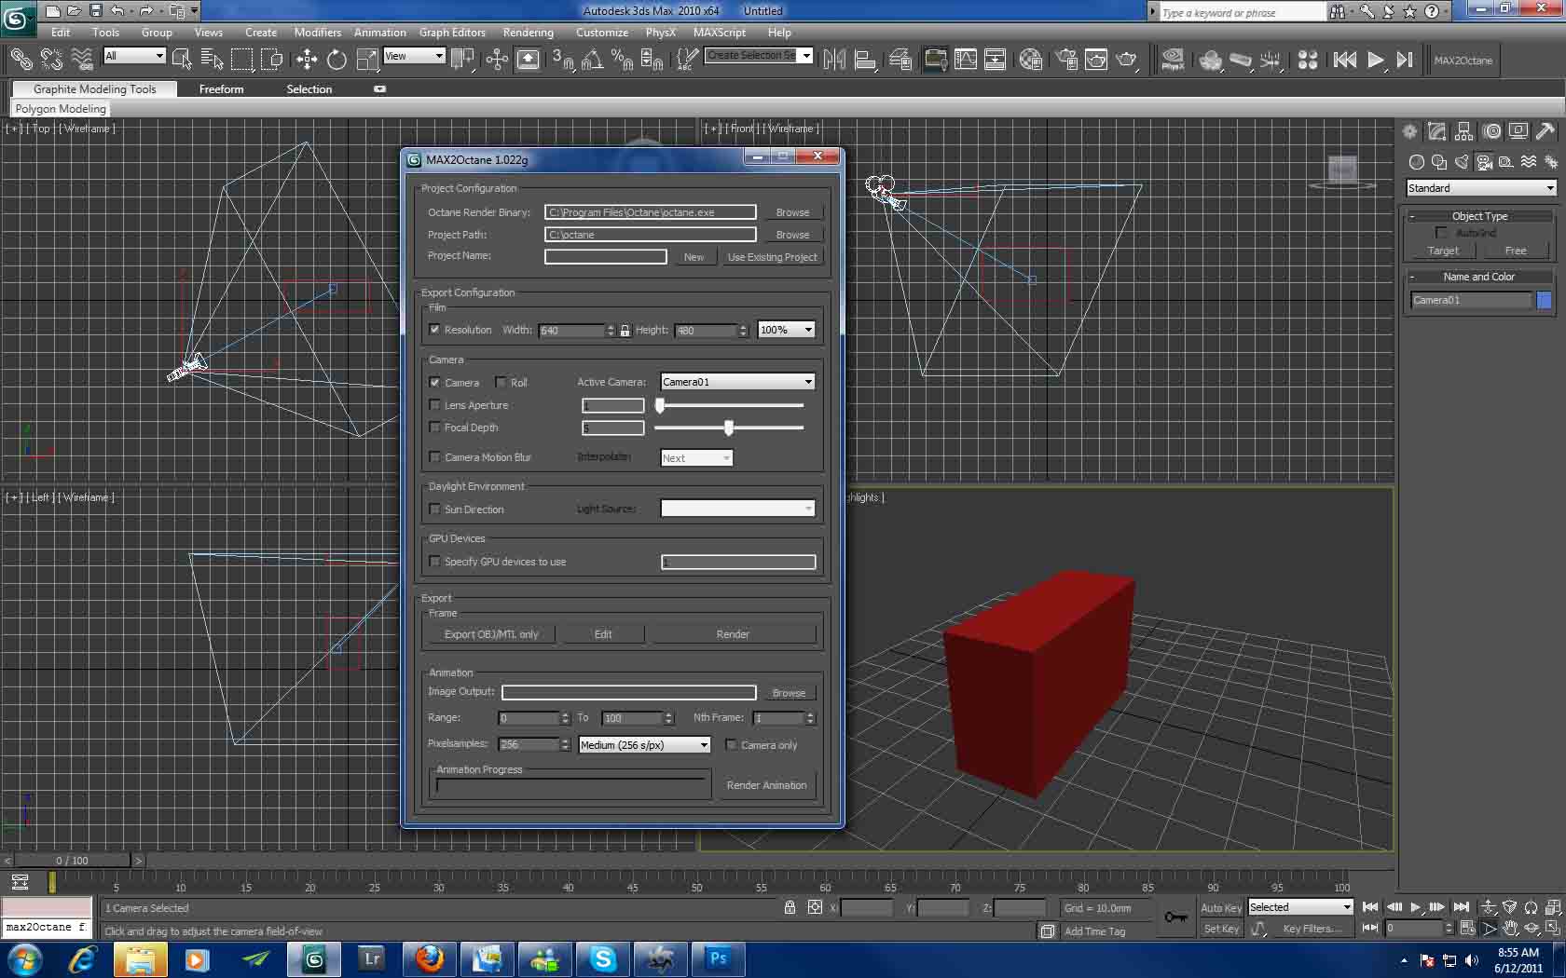This screenshot has width=1566, height=978.
Task: Activate the Select and Scale tool
Action: pos(366,60)
